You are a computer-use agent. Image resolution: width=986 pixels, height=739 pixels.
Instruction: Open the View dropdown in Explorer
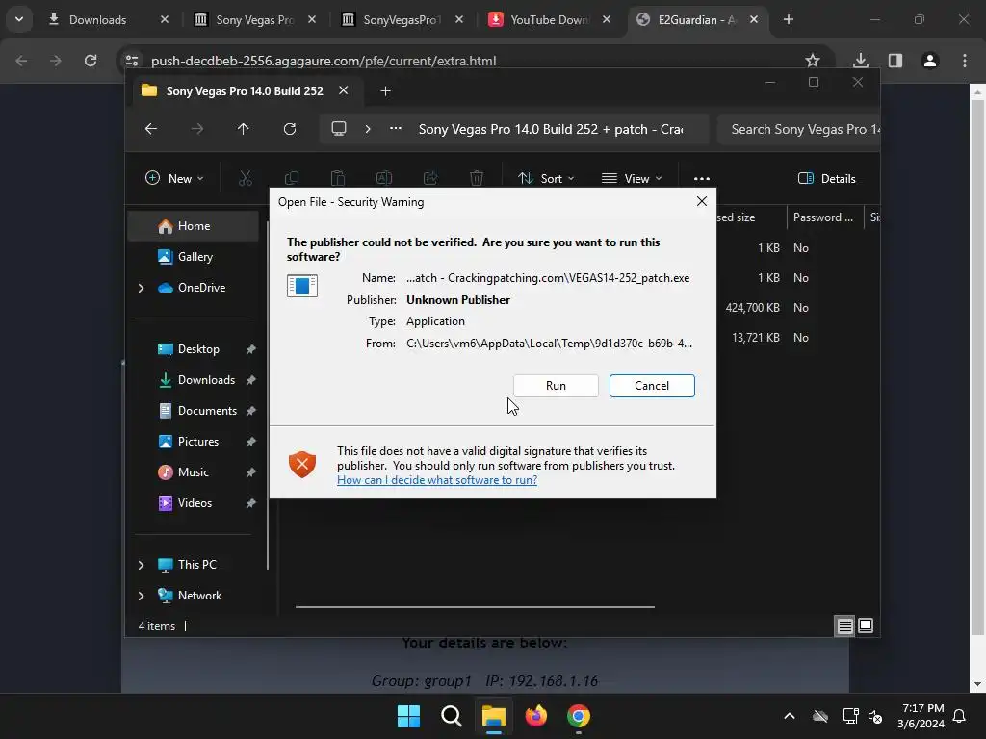pyautogui.click(x=632, y=178)
